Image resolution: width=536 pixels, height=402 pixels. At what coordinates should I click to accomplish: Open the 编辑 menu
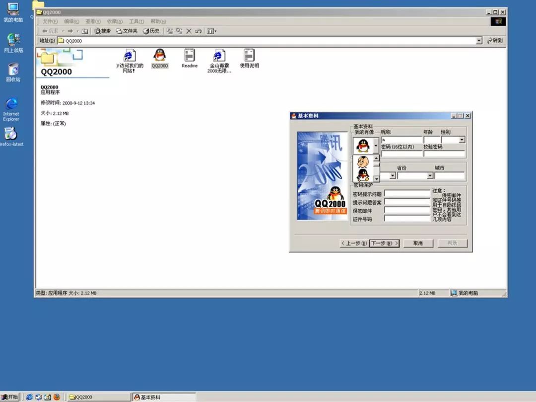[71, 21]
